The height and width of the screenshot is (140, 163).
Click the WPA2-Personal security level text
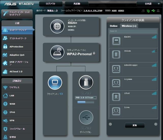[79, 54]
